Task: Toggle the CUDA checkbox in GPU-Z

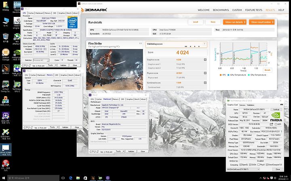Action: [250, 165]
